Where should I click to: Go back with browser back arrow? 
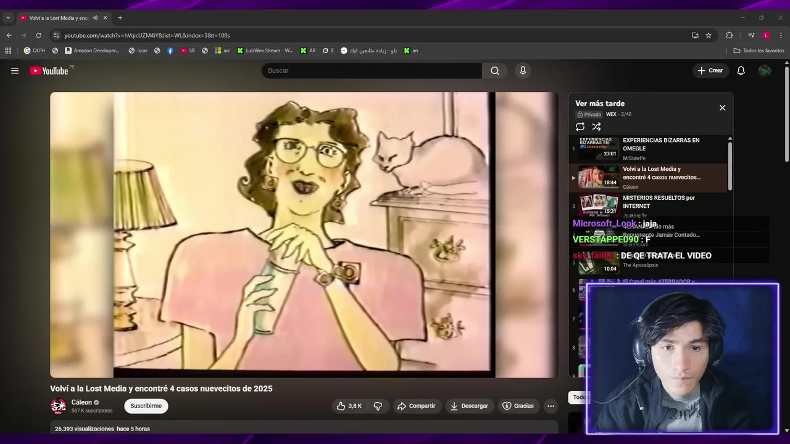pyautogui.click(x=9, y=35)
